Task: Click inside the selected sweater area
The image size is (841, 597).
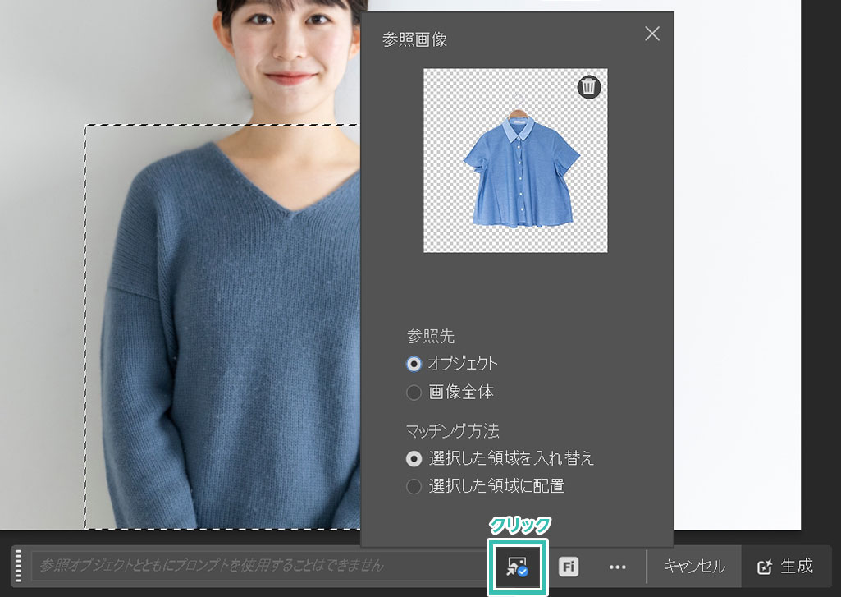Action: tap(230, 328)
